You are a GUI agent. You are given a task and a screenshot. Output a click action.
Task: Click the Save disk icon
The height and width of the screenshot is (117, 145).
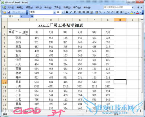click(x=9, y=12)
